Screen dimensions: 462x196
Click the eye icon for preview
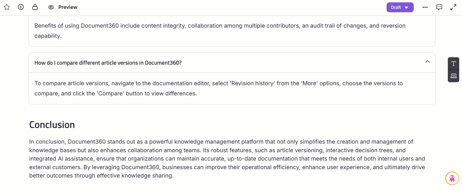click(51, 7)
